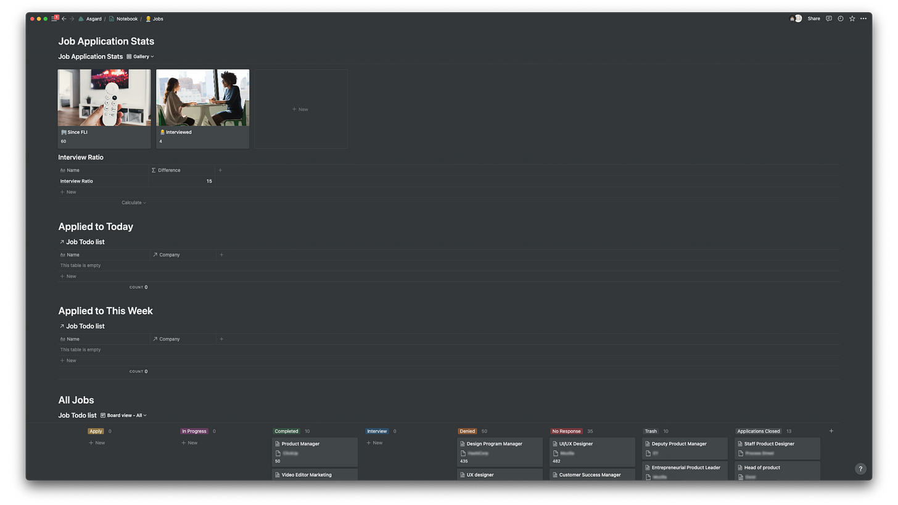Screen dimensions: 898x505
Task: Go back with the left arrow
Action: [x=64, y=18]
